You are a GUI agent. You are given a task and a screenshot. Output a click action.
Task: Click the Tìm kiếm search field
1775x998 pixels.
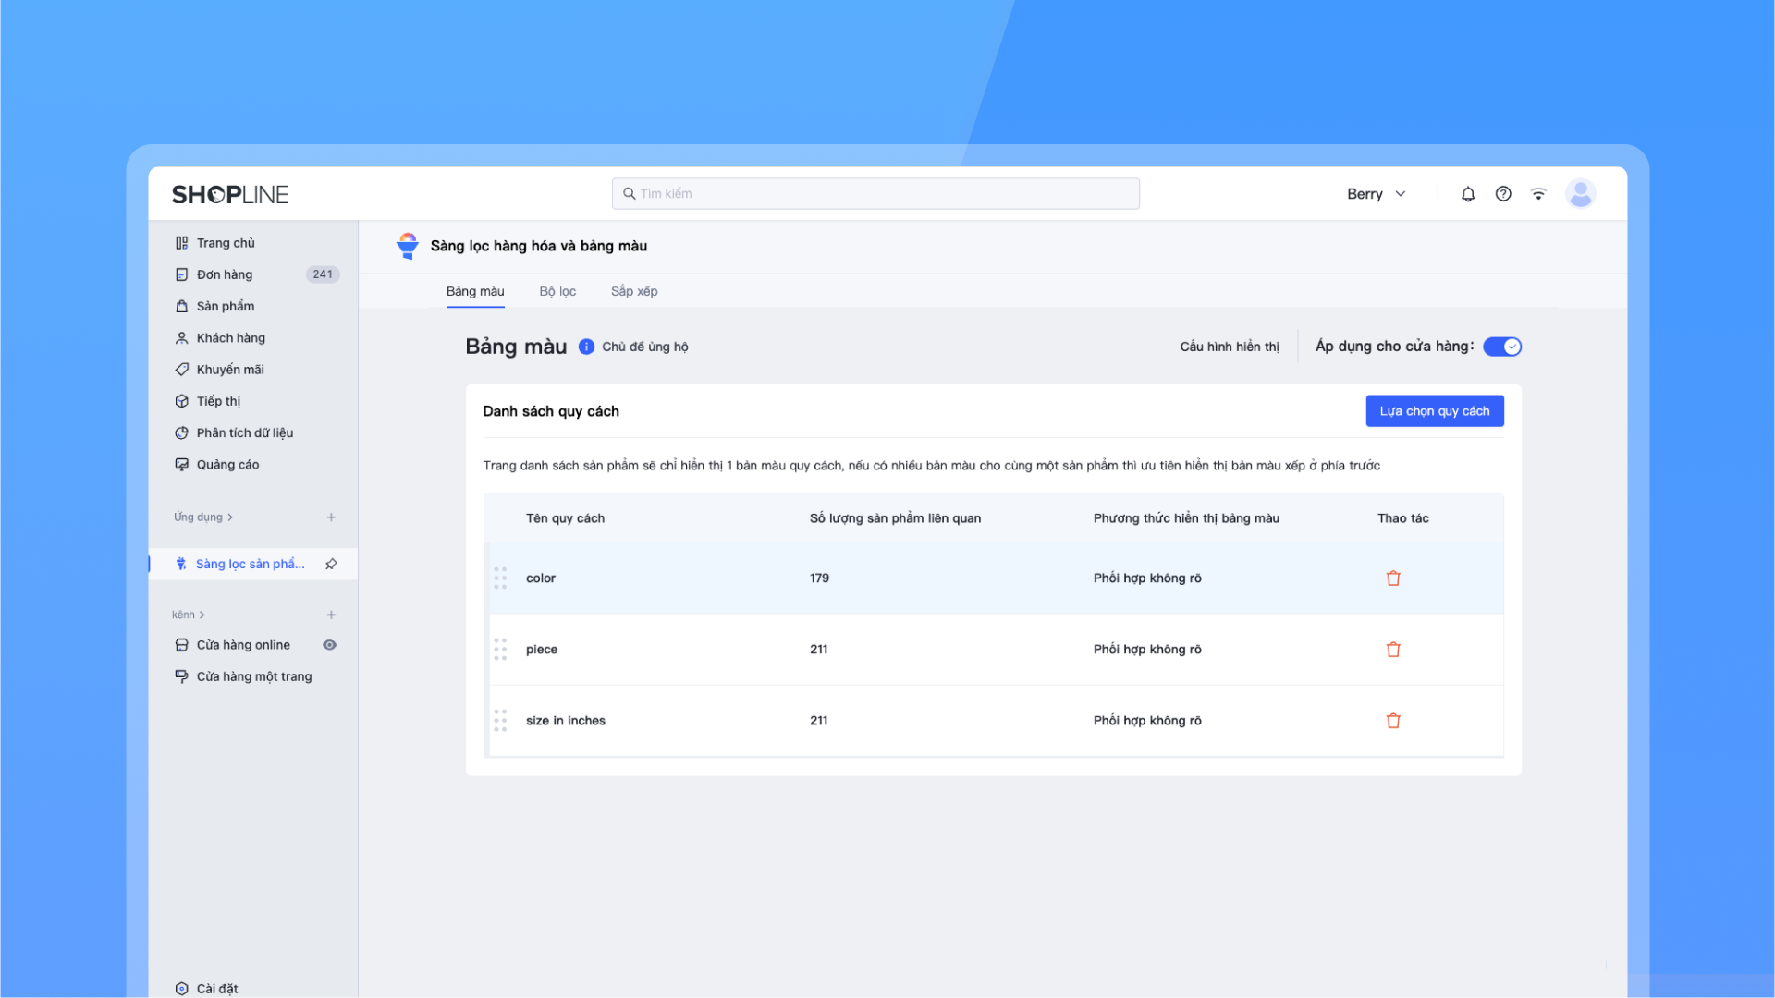[x=875, y=194]
